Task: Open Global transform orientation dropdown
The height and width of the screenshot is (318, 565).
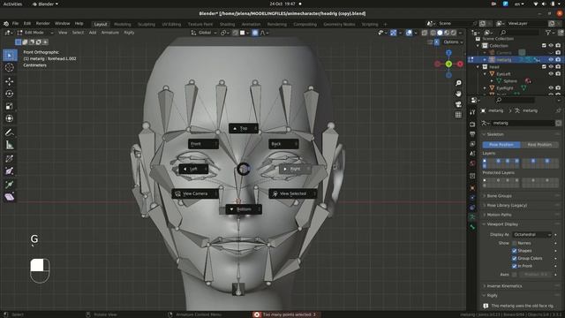Action: point(204,33)
